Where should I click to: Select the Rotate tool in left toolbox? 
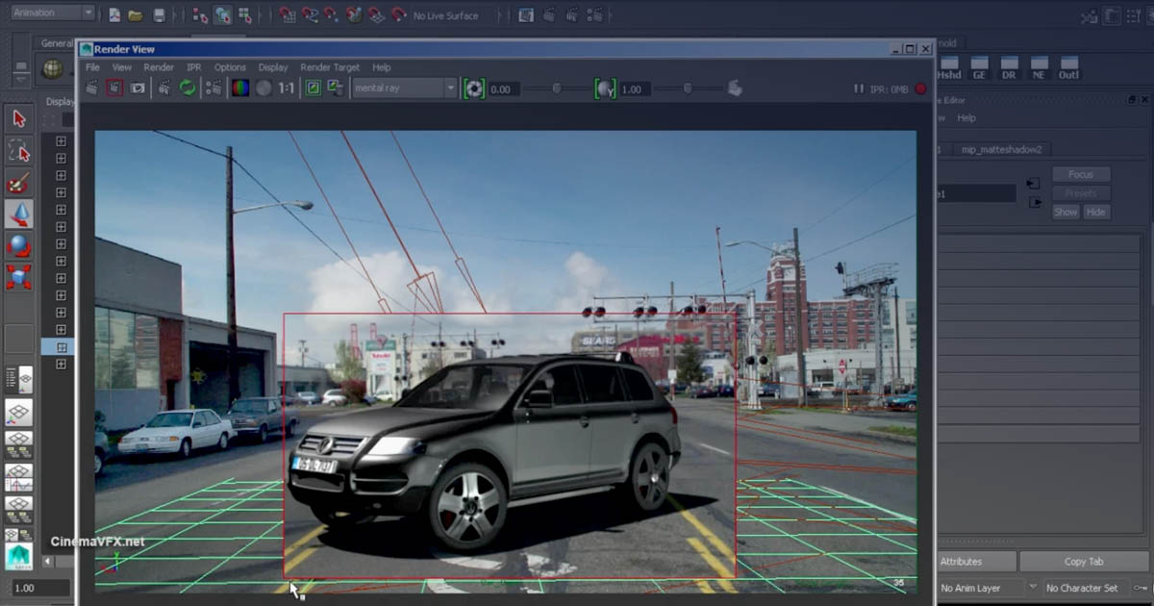point(18,245)
